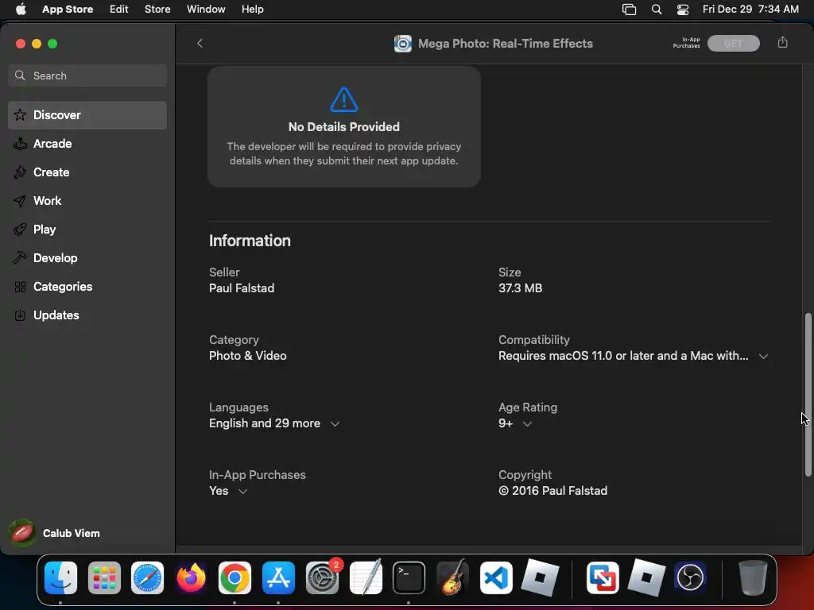Click the Play rocket icon

coord(20,230)
